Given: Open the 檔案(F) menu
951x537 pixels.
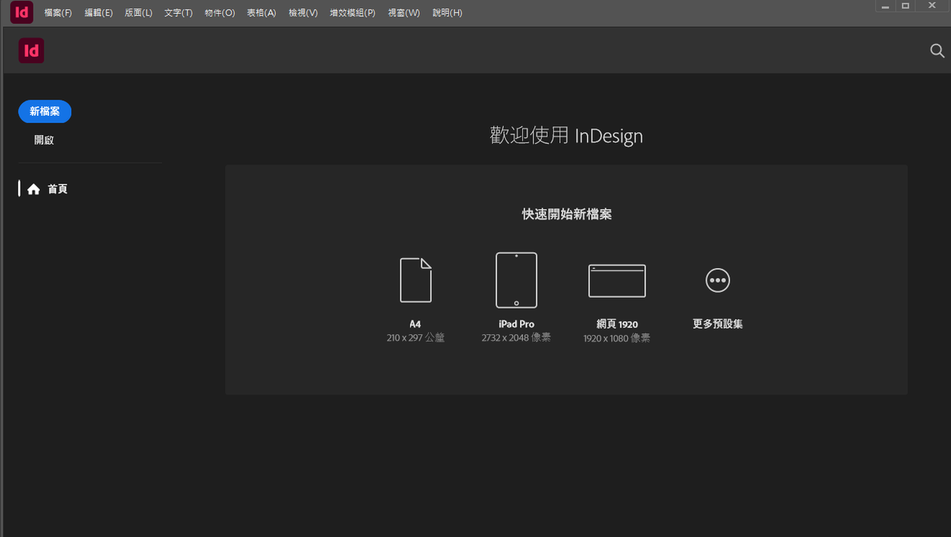Looking at the screenshot, I should coord(58,13).
